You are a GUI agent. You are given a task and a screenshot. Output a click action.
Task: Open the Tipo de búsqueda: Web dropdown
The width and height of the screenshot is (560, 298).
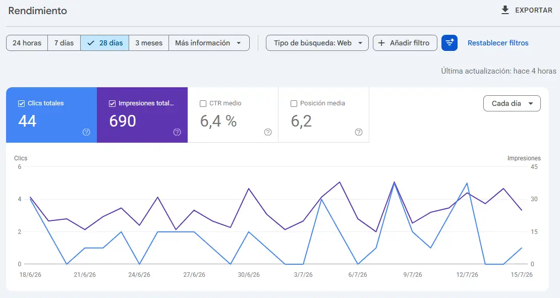pos(317,43)
